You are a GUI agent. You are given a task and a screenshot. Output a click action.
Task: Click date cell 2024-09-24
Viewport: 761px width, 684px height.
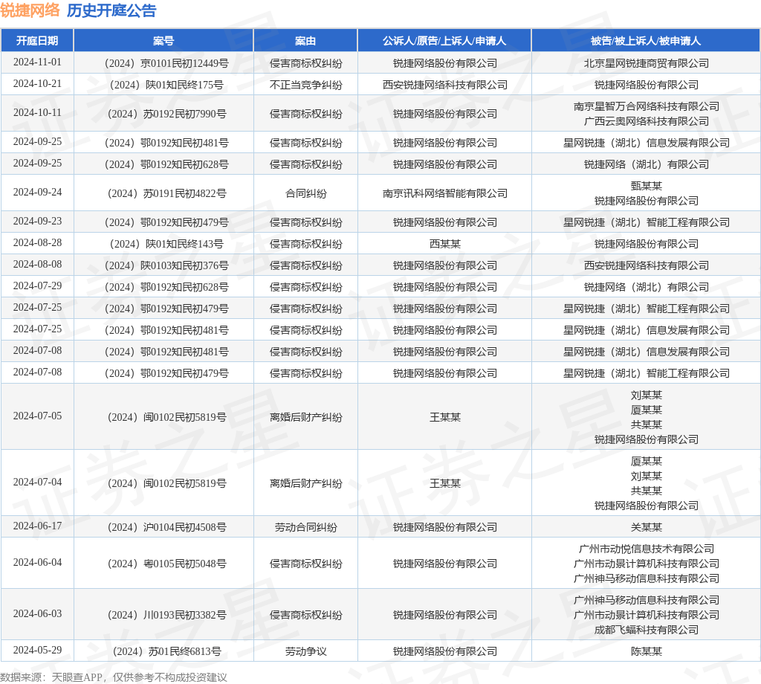pyautogui.click(x=37, y=193)
